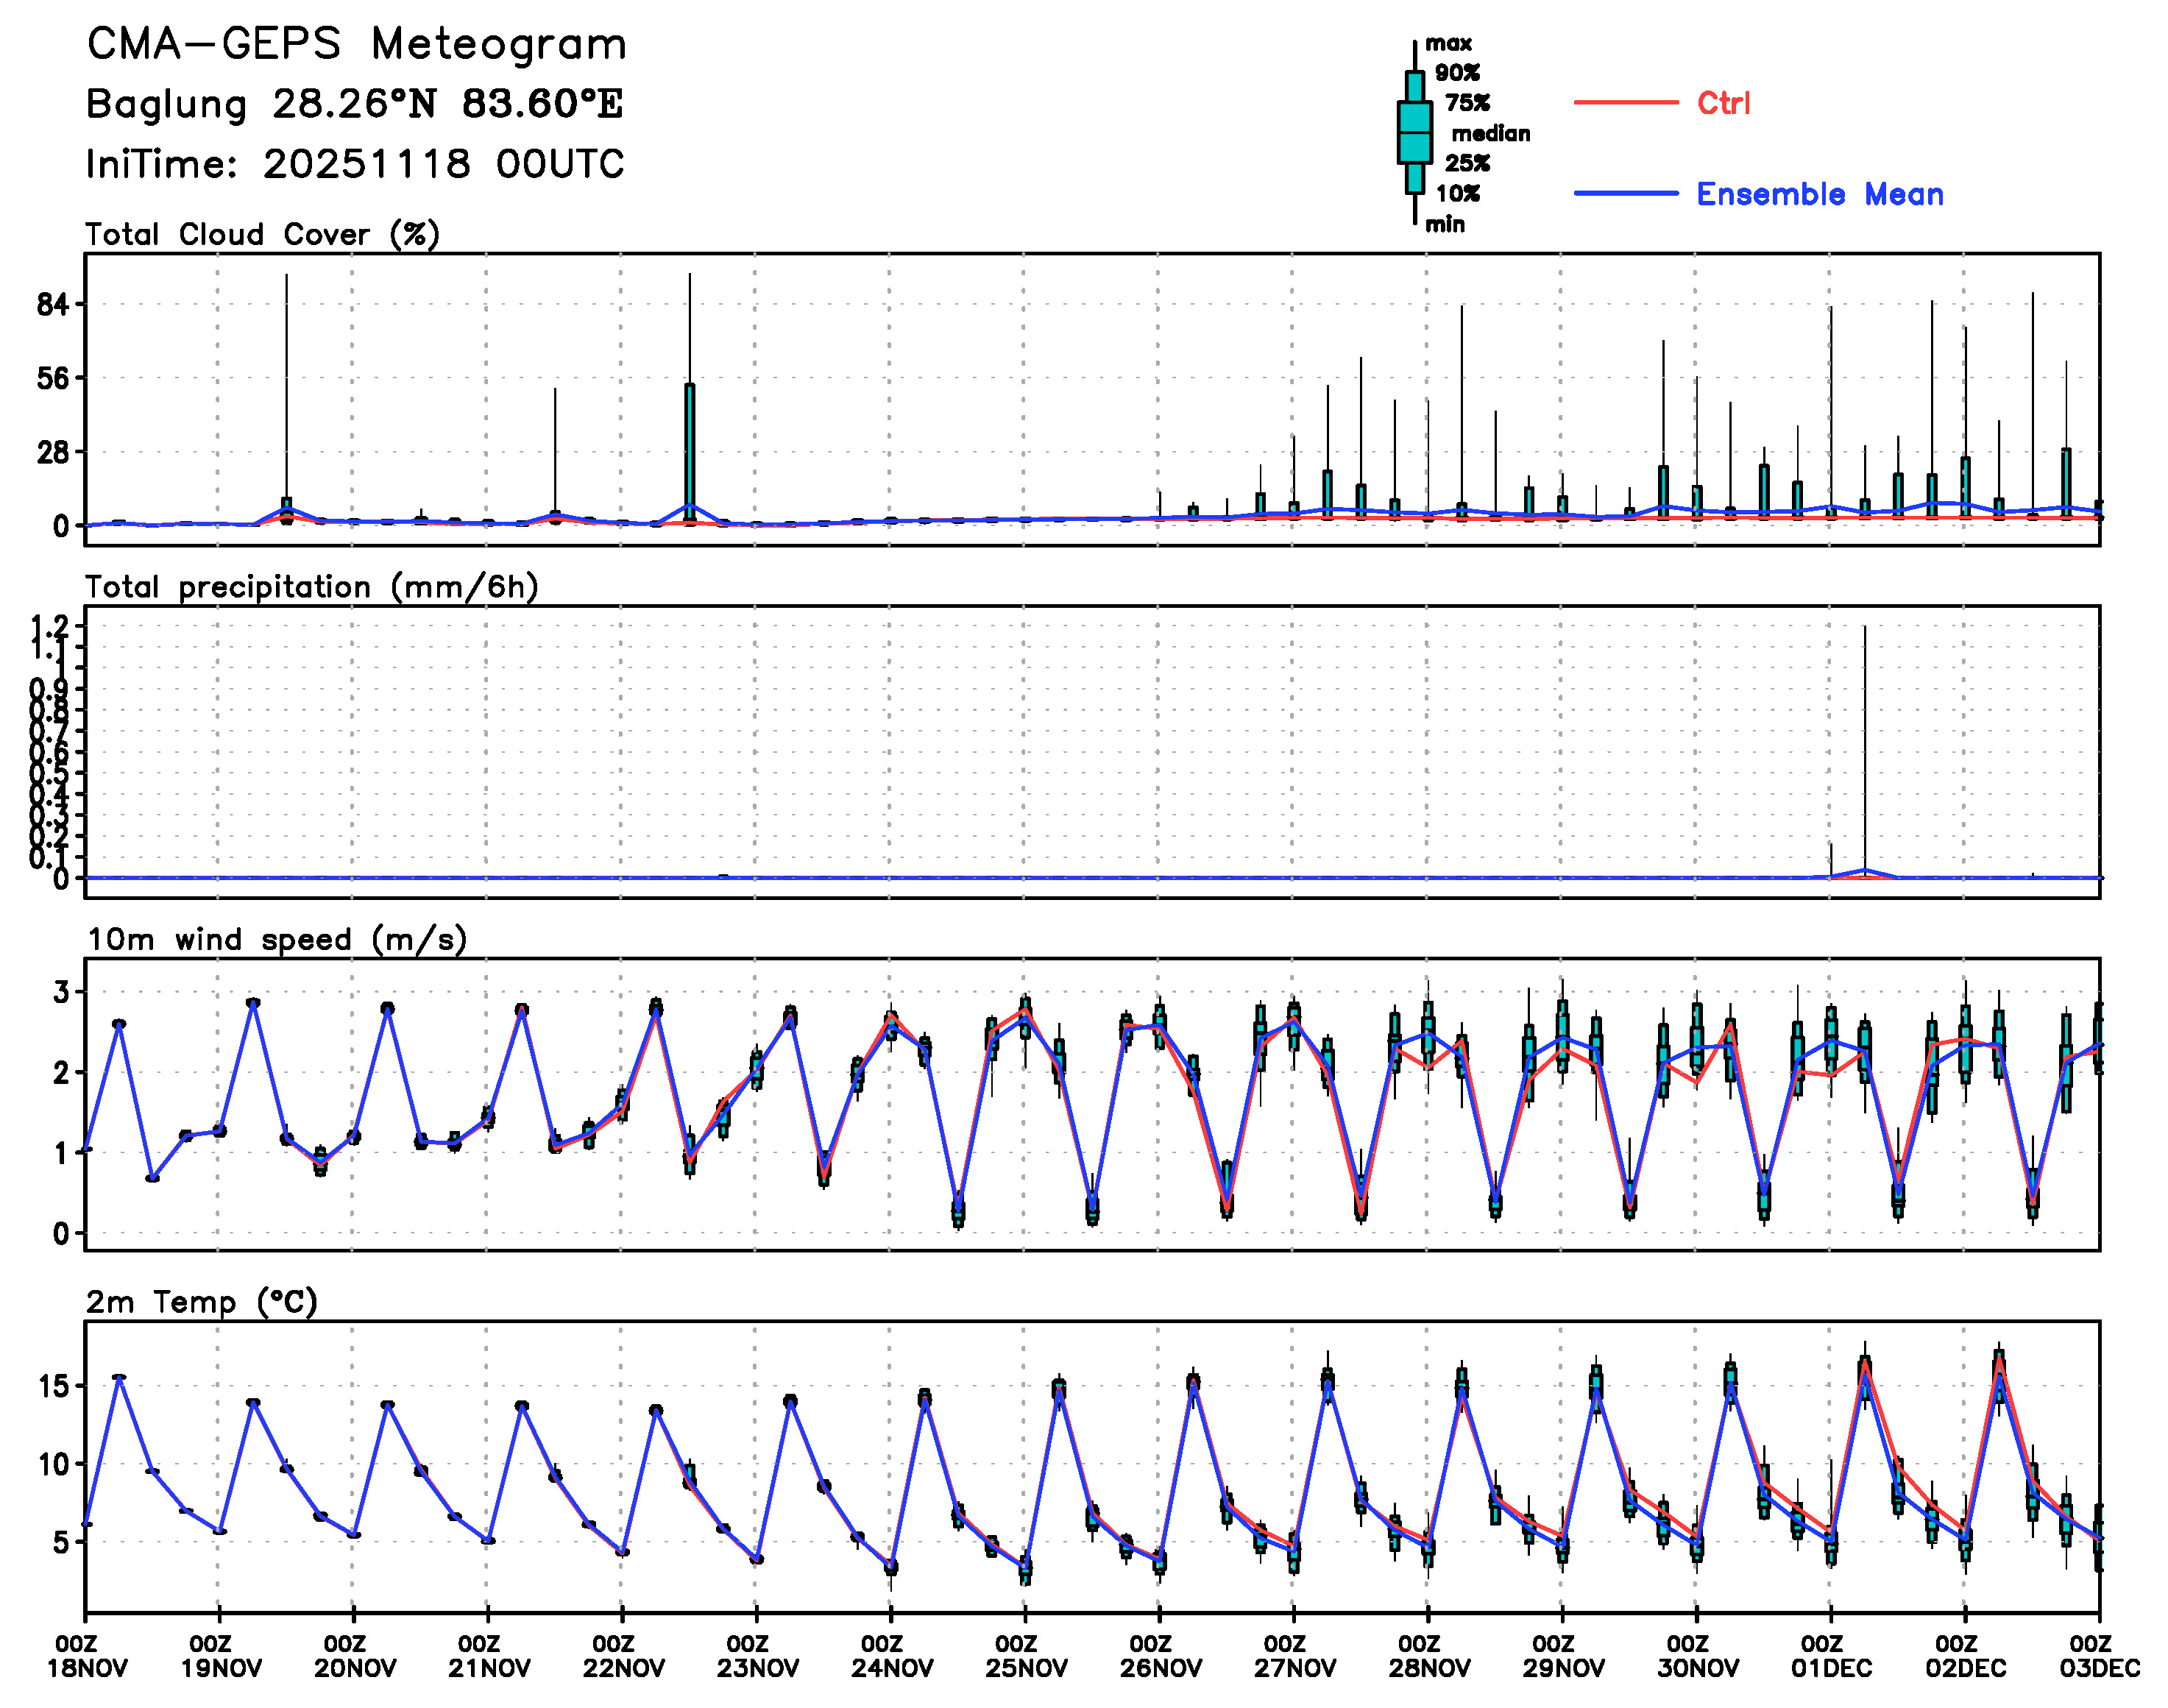Click the Total precipitation panel title
The image size is (2168, 1708).
click(311, 587)
